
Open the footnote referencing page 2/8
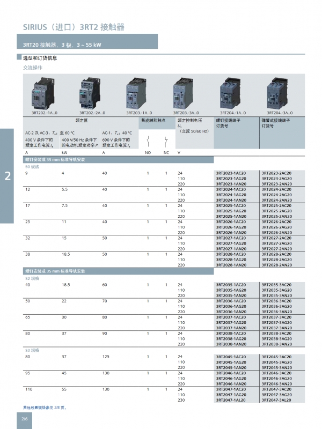pyautogui.click(x=45, y=408)
